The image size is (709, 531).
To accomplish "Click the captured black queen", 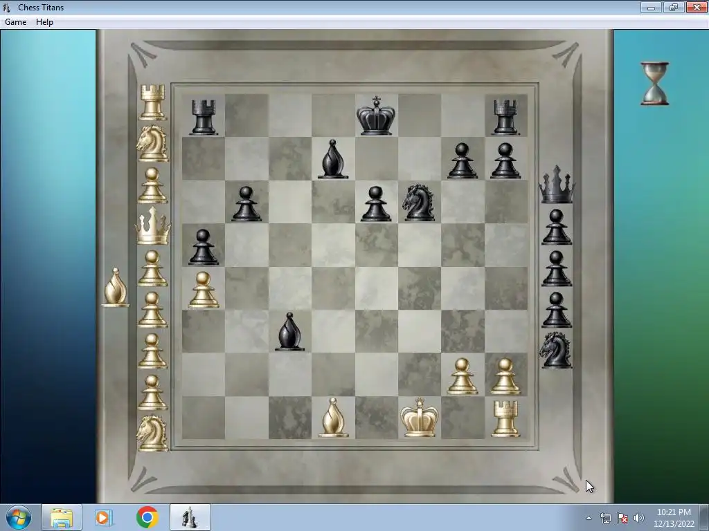I will [x=557, y=185].
